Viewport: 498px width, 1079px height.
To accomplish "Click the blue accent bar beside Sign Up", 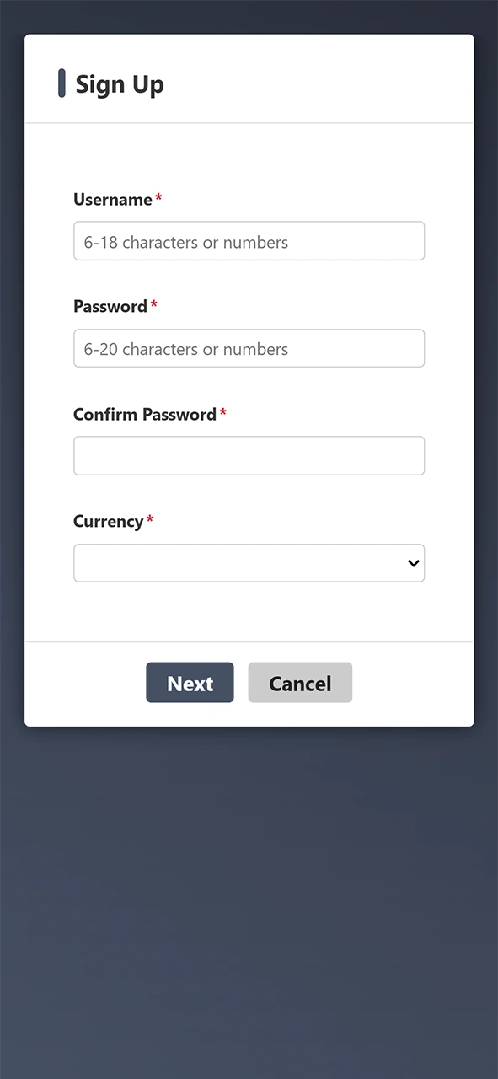I will click(62, 83).
